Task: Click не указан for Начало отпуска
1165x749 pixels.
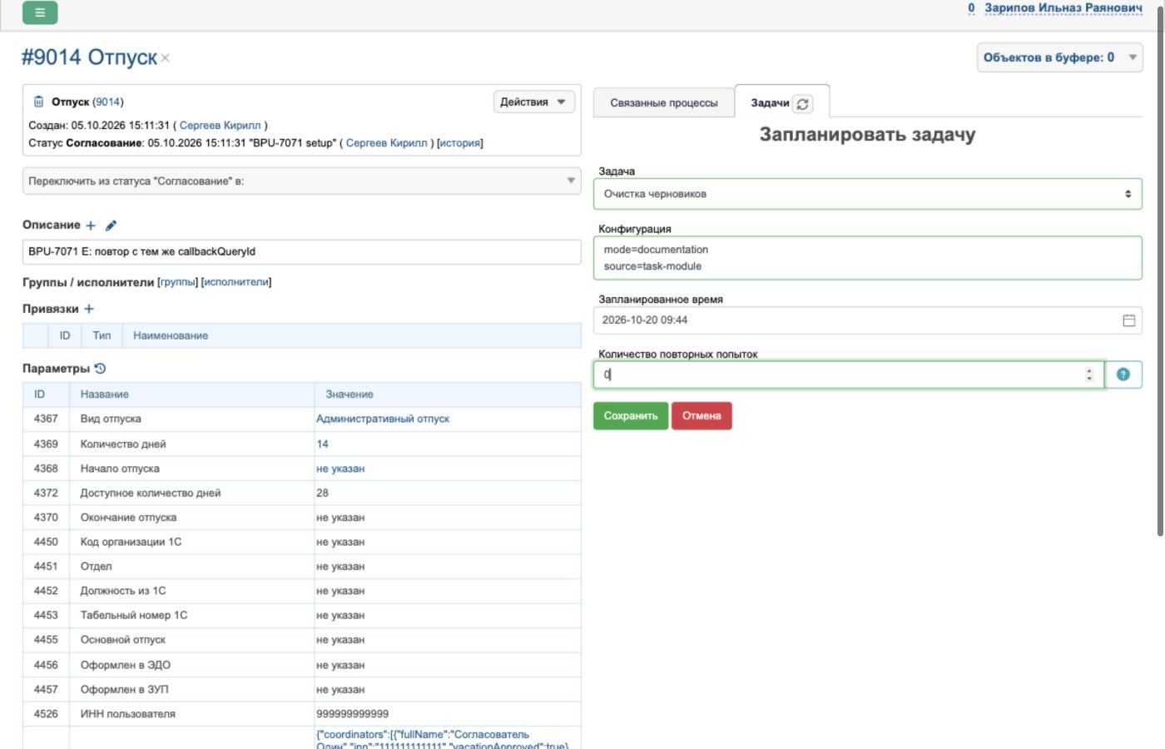Action: pyautogui.click(x=340, y=469)
